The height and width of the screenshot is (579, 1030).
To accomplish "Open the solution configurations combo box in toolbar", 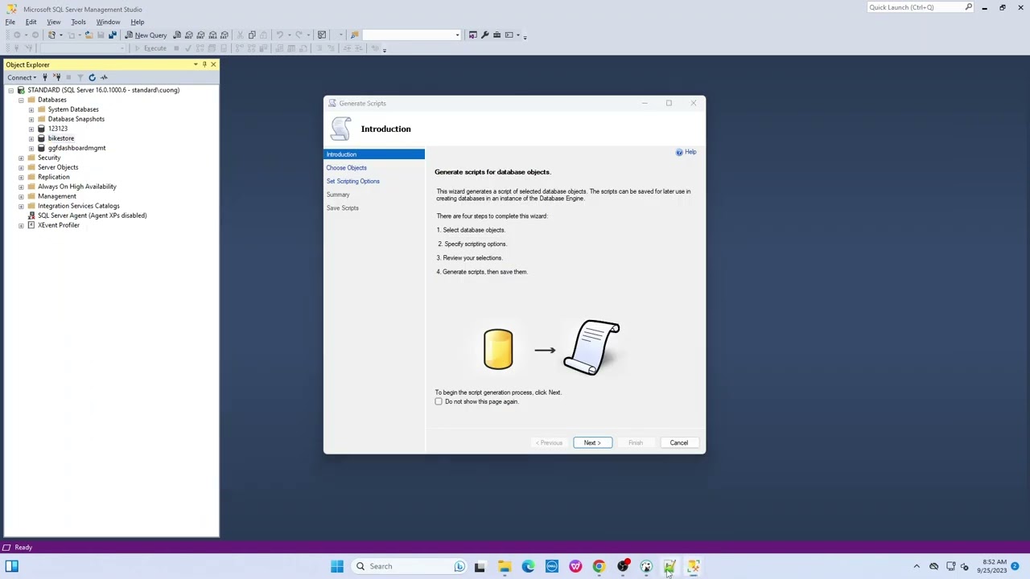I will [x=411, y=35].
